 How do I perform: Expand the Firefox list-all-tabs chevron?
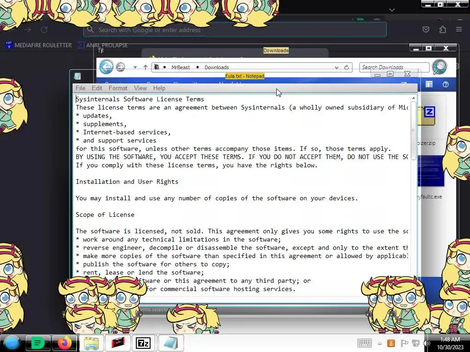(392, 10)
